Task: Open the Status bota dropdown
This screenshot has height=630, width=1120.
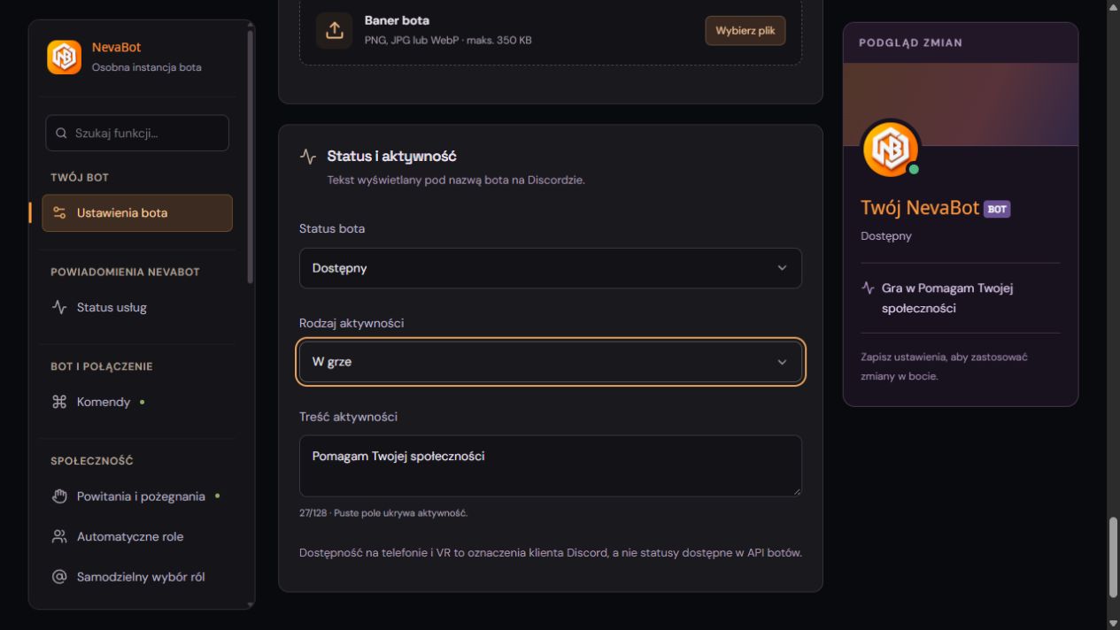Action: pos(551,268)
